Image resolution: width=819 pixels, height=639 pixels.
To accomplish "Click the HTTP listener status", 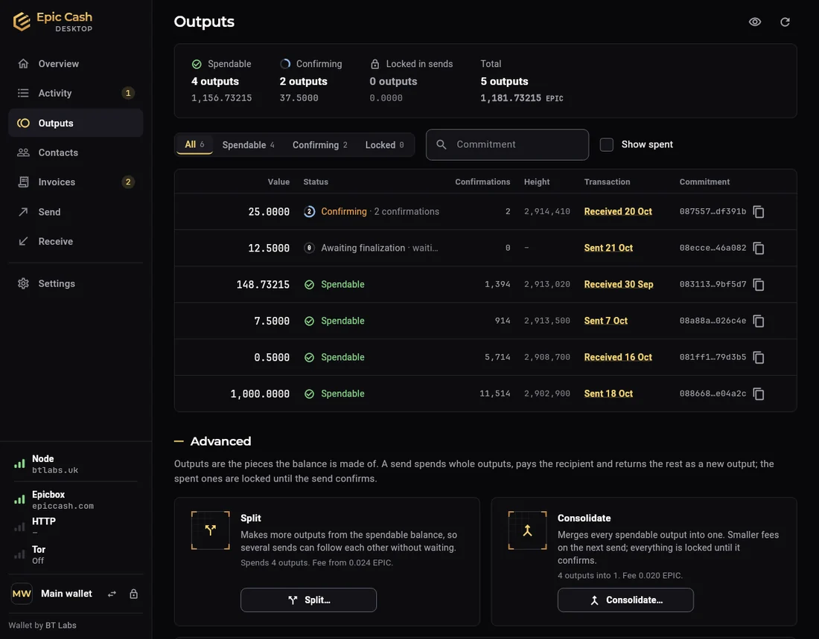I will [76, 526].
